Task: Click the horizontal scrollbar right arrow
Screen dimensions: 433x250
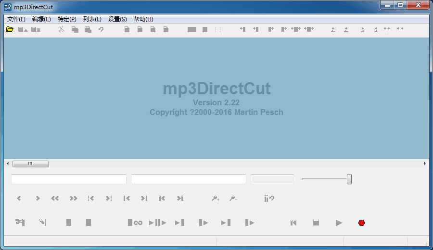Action: (425, 163)
